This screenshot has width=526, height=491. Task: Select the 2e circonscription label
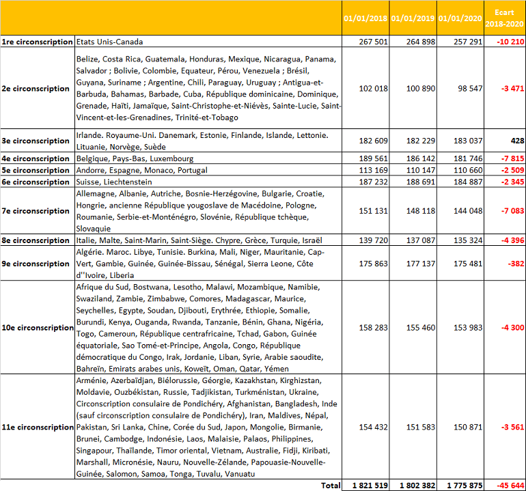pos(36,89)
